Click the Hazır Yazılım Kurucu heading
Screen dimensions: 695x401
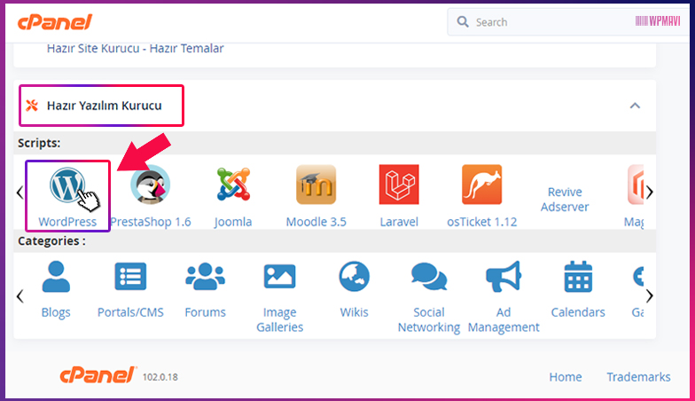105,106
